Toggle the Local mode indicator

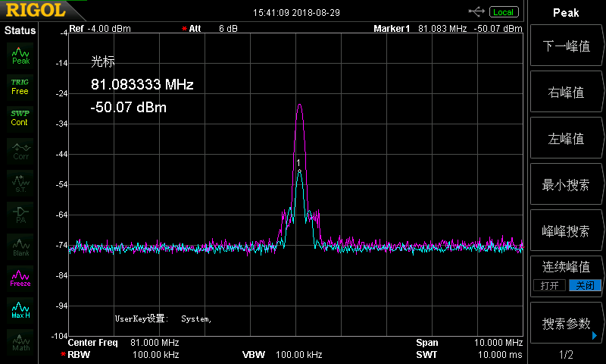502,12
